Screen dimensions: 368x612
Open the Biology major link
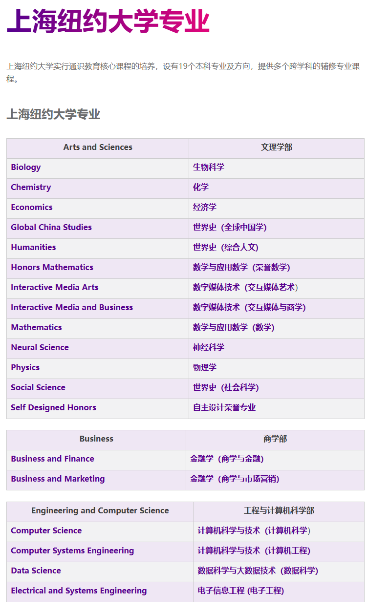[26, 167]
